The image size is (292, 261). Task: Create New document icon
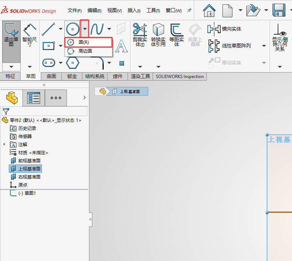tap(227, 11)
